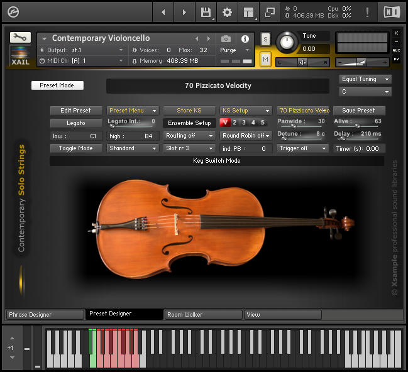The image size is (408, 372).
Task: Click the exclamation panic icon
Action: pyautogui.click(x=367, y=12)
